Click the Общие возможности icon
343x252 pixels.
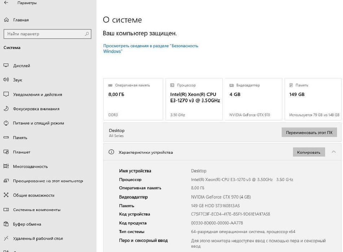(x=6, y=195)
